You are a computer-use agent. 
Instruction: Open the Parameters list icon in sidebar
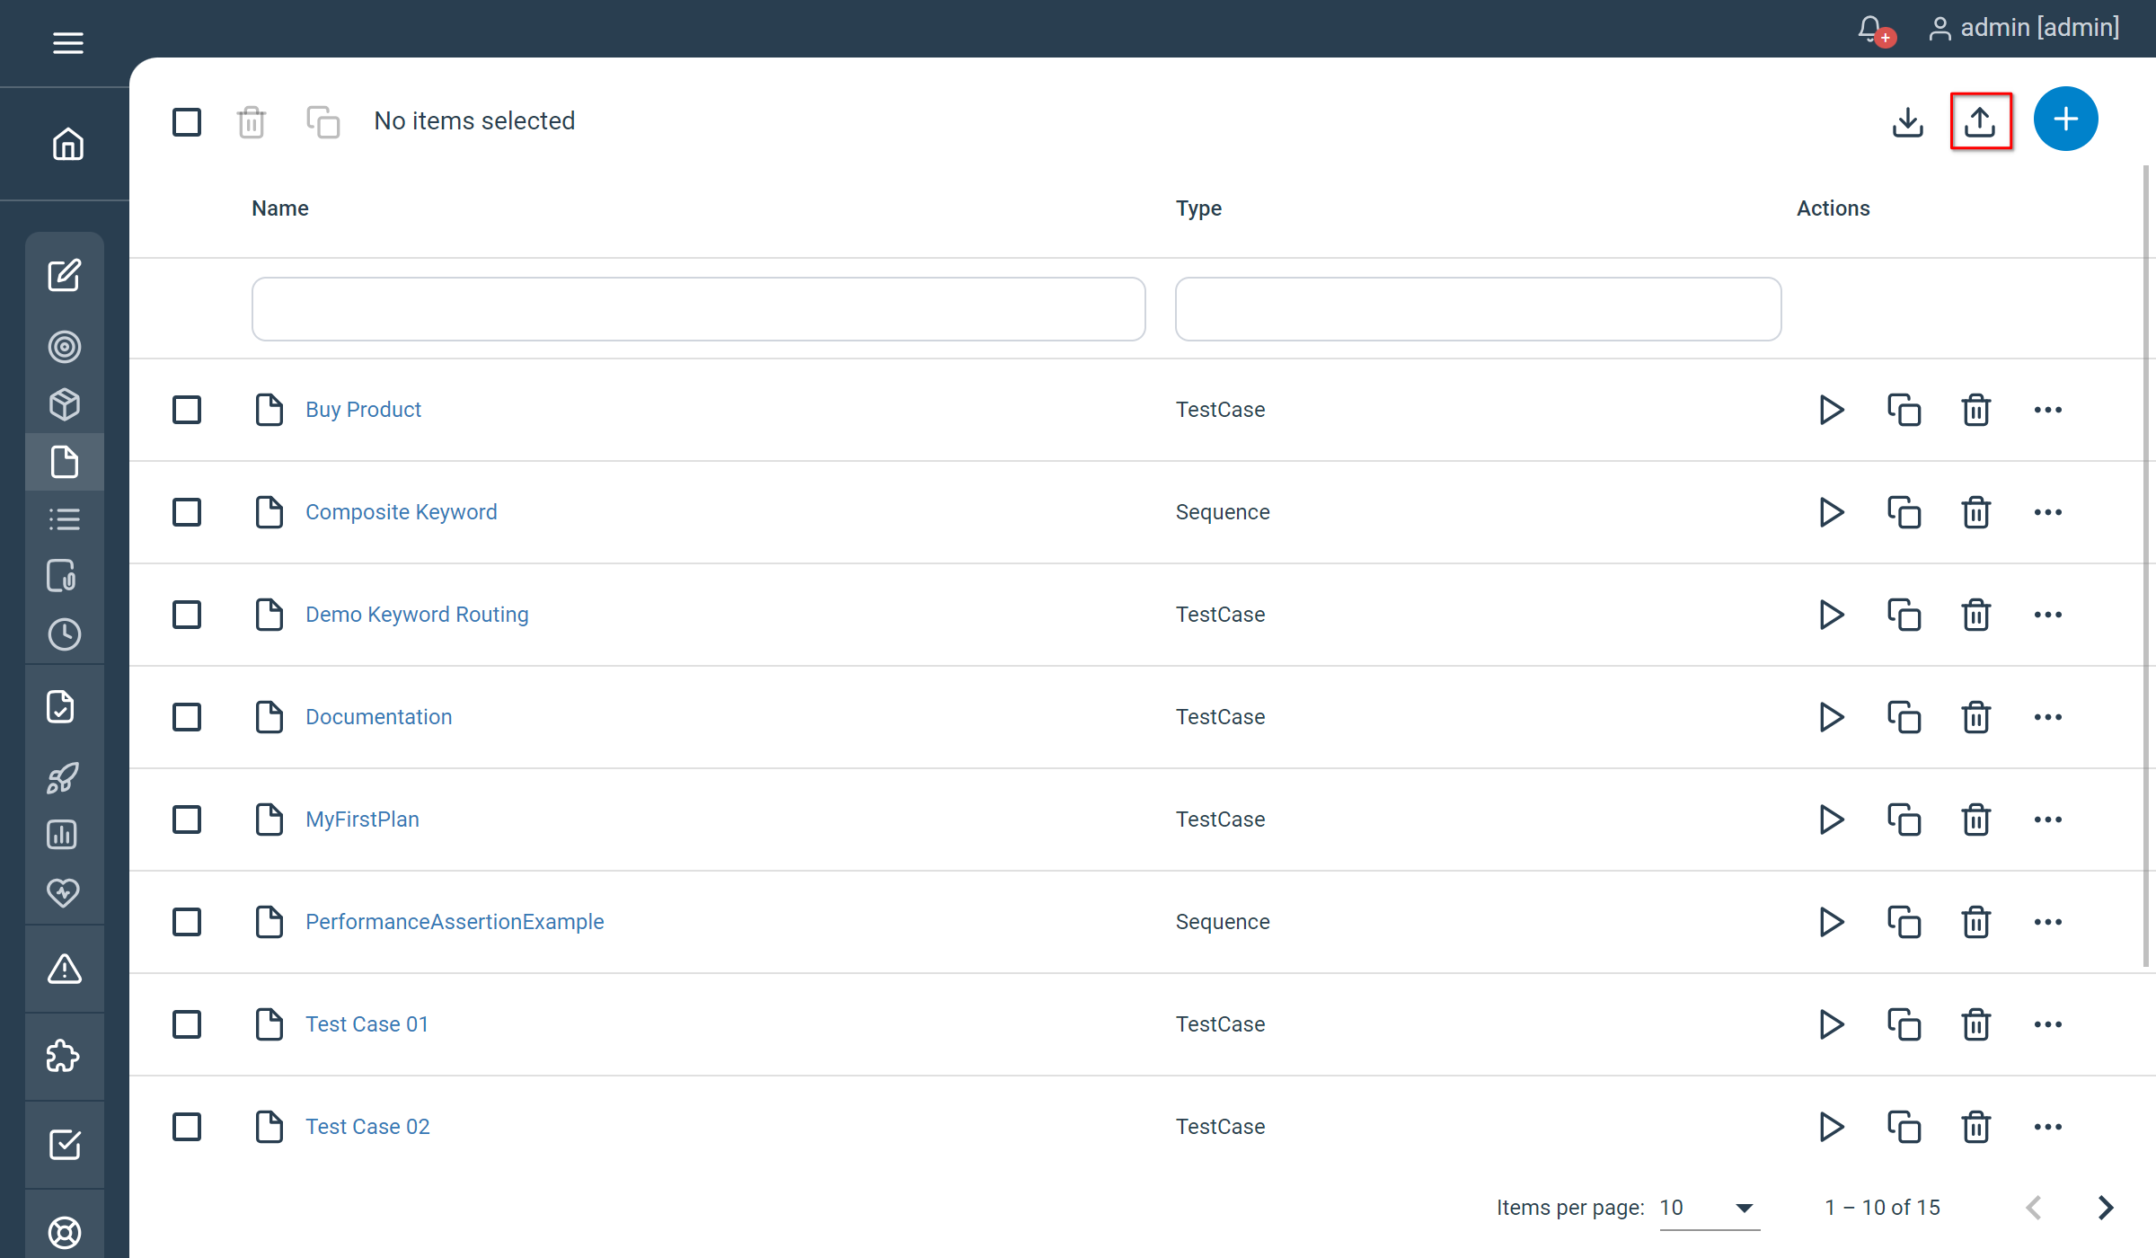point(64,518)
